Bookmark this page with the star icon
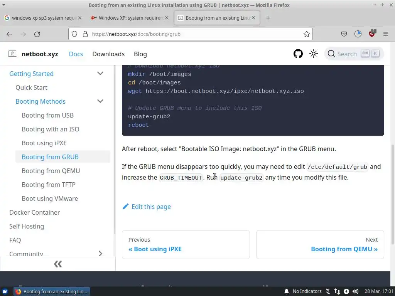Image resolution: width=395 pixels, height=296 pixels. 306,34
